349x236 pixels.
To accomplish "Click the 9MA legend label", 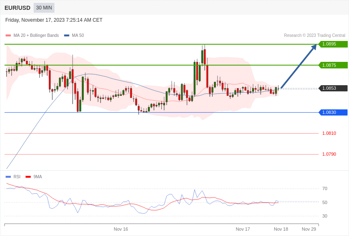I will click(x=38, y=177).
